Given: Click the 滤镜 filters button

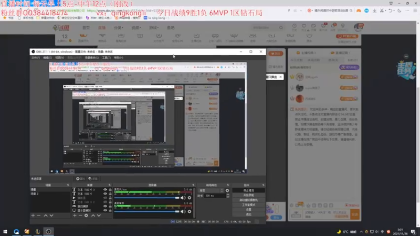Looking at the screenshot, I should coord(93,179).
